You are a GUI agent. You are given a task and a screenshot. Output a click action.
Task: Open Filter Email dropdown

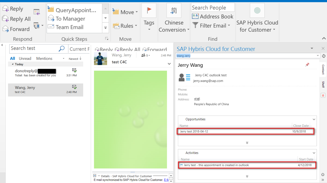pos(211,26)
